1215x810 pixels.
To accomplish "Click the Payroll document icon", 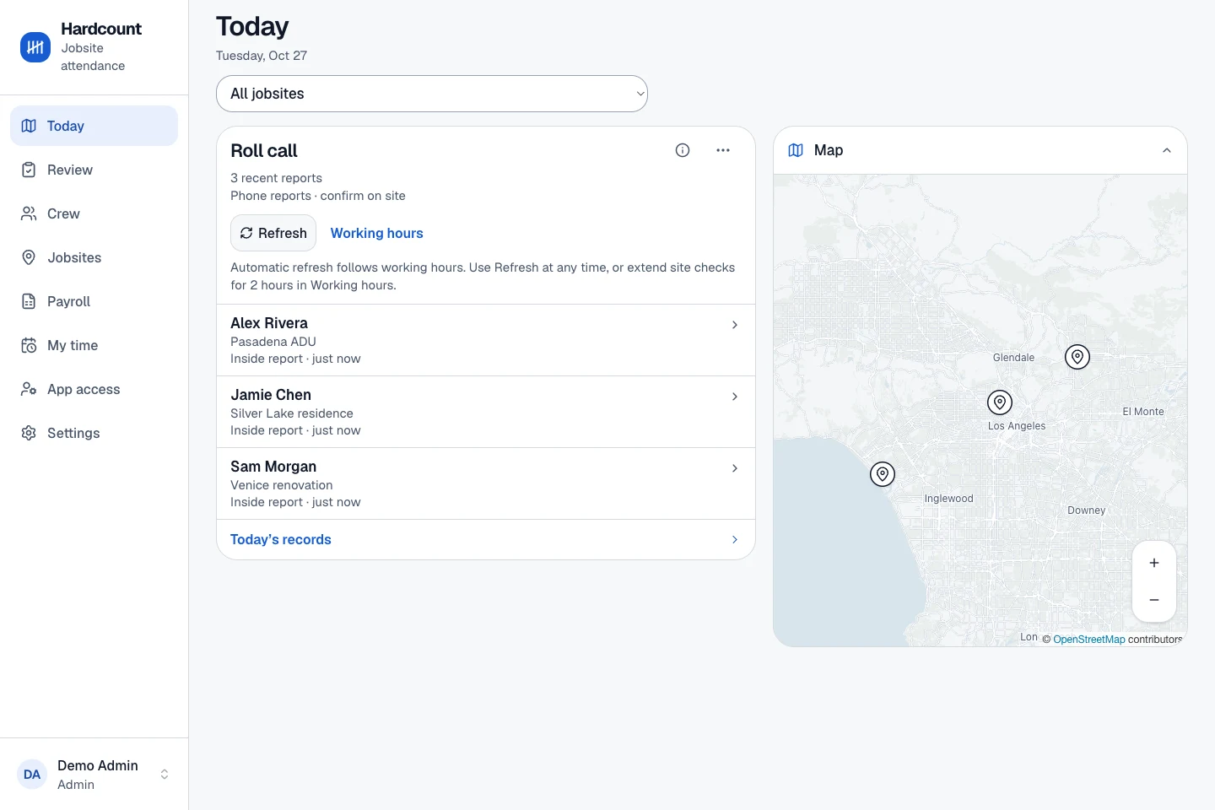I will point(29,301).
